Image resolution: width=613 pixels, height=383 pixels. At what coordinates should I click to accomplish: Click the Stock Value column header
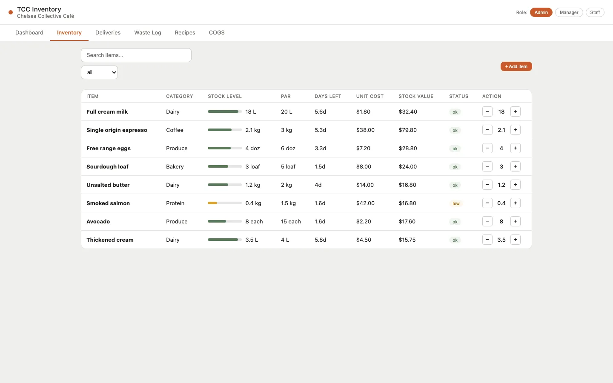pyautogui.click(x=416, y=96)
